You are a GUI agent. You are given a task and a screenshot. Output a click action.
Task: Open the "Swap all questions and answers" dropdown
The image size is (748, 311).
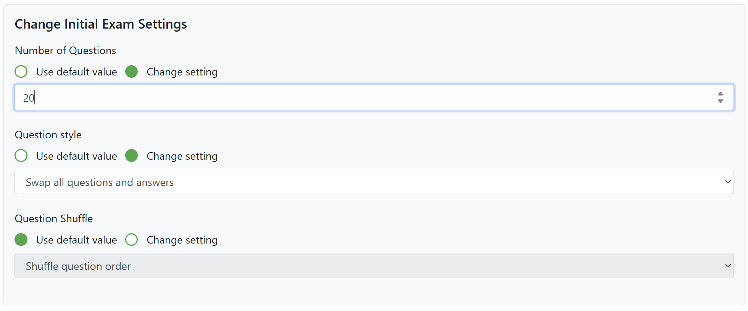point(373,182)
